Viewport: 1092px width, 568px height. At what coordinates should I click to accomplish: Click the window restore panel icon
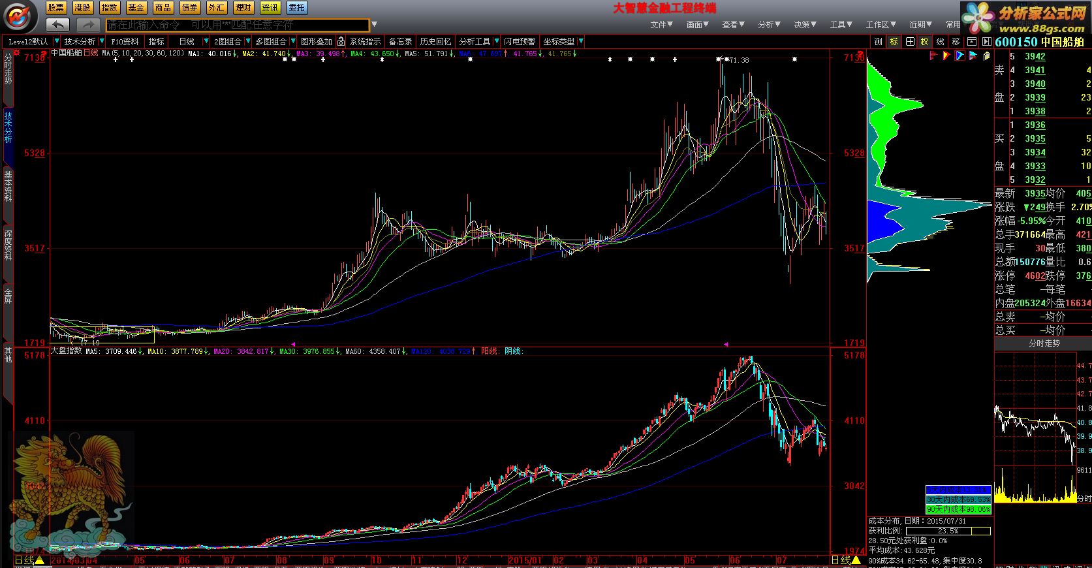point(972,41)
